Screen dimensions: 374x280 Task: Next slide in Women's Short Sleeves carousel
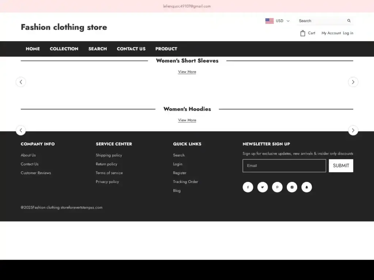[353, 82]
